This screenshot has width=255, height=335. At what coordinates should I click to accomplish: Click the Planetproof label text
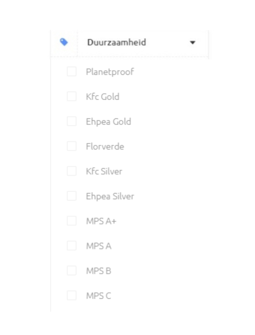(110, 72)
